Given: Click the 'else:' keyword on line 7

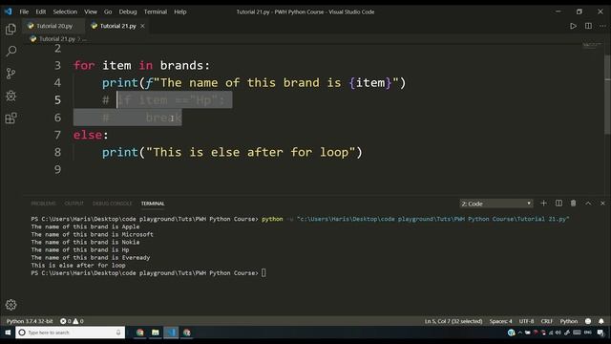Looking at the screenshot, I should 91,135.
